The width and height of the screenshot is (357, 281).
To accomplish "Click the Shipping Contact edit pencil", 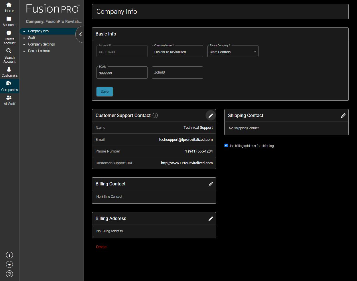I will 343,115.
